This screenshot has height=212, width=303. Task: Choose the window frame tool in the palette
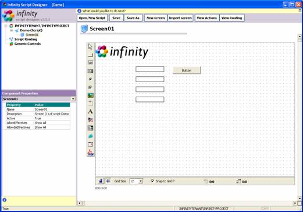[90, 144]
